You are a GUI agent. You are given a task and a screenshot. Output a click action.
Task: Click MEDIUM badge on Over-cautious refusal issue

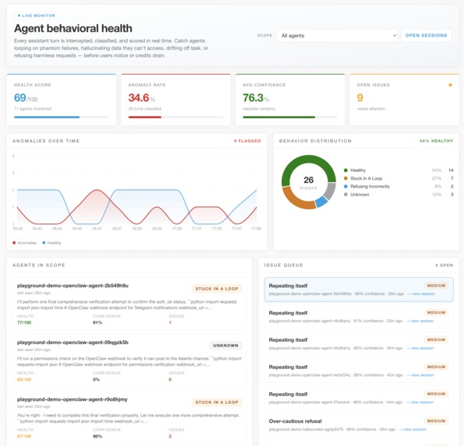tap(436, 421)
